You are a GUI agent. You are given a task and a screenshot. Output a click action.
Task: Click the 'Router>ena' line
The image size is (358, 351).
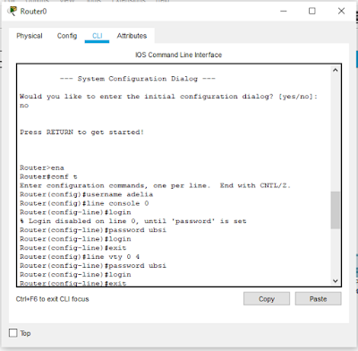pyautogui.click(x=42, y=167)
